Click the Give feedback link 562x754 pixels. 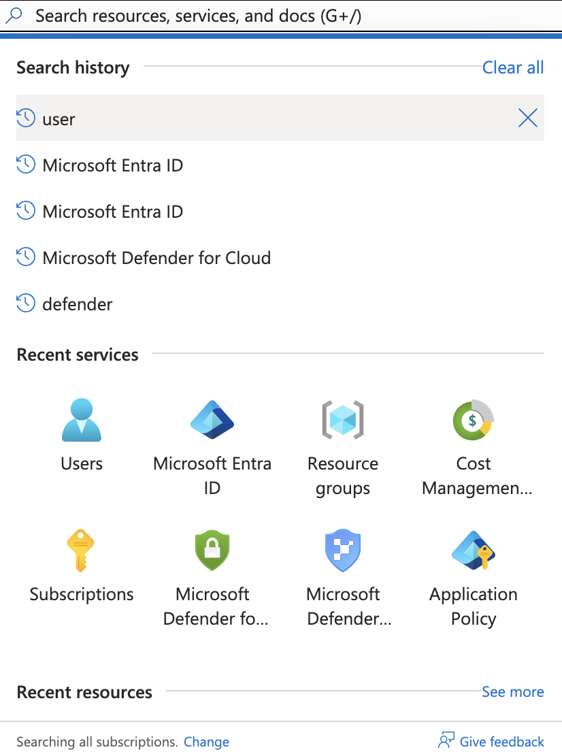coord(502,742)
